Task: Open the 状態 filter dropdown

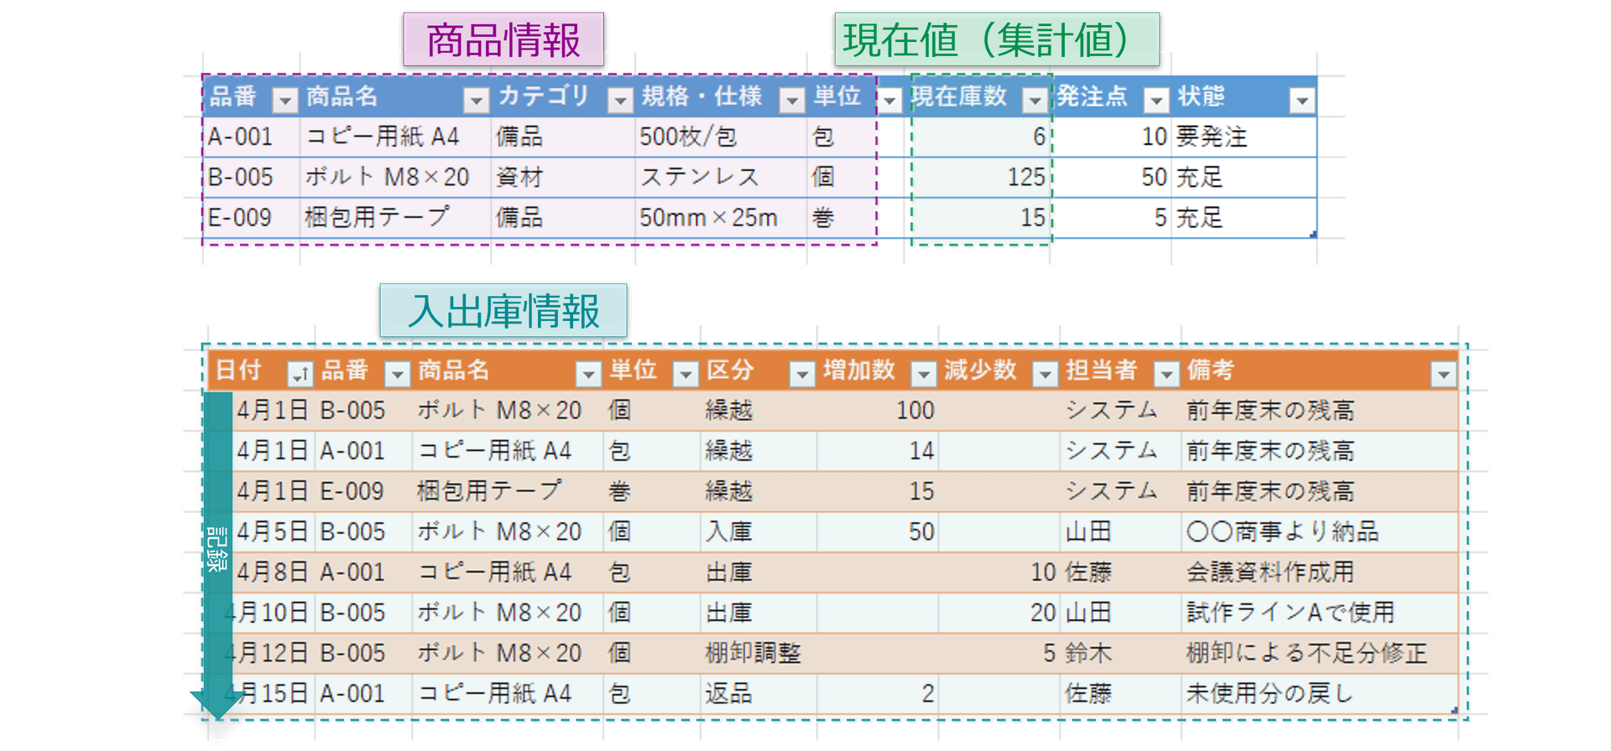Action: pyautogui.click(x=1302, y=101)
